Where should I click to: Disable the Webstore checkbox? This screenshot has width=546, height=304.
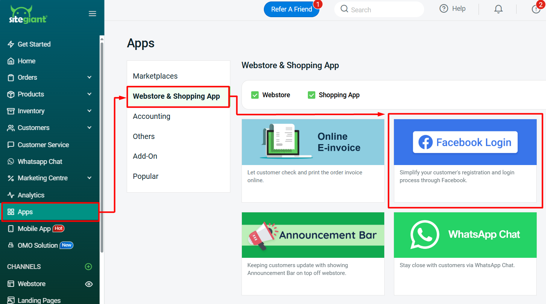pyautogui.click(x=255, y=95)
